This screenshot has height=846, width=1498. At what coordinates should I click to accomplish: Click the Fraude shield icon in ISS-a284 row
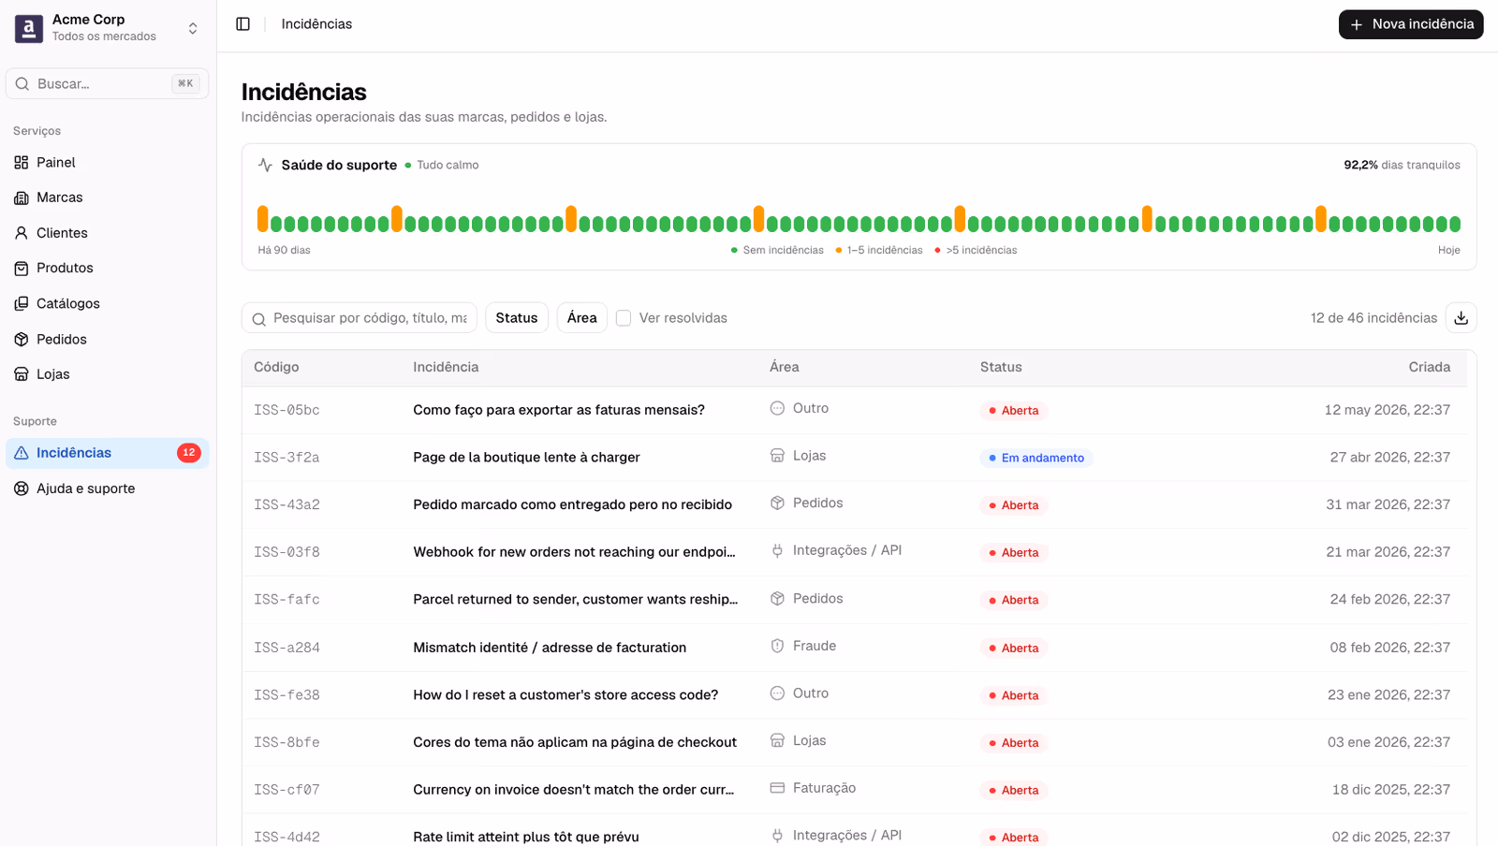click(x=777, y=646)
